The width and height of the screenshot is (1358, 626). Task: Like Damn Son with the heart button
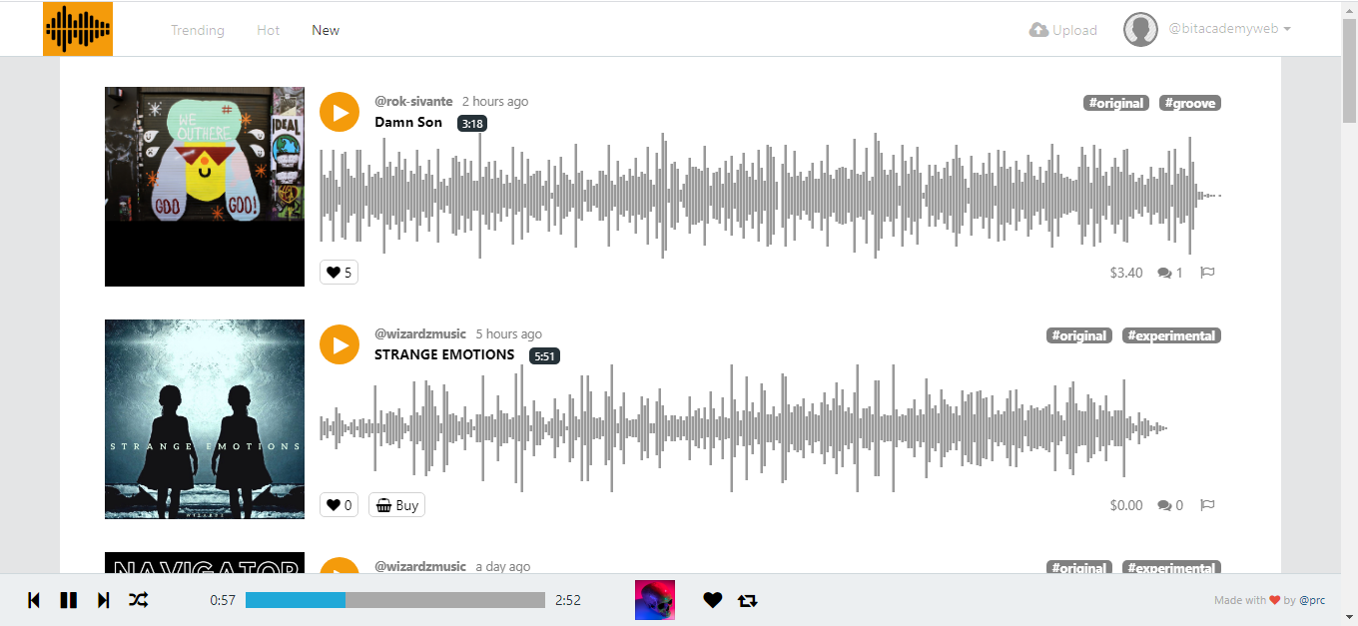click(339, 273)
